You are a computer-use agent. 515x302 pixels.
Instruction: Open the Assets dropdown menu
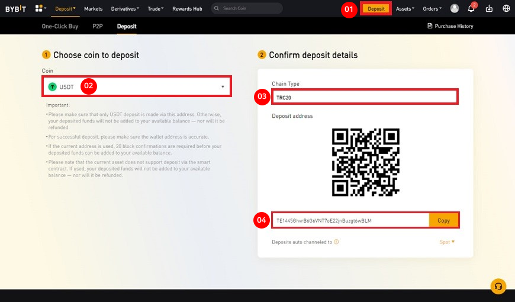(405, 9)
